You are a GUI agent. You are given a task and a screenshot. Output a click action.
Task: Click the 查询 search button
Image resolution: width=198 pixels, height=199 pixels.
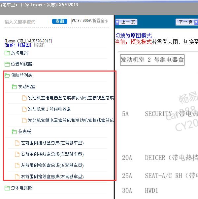point(60,21)
